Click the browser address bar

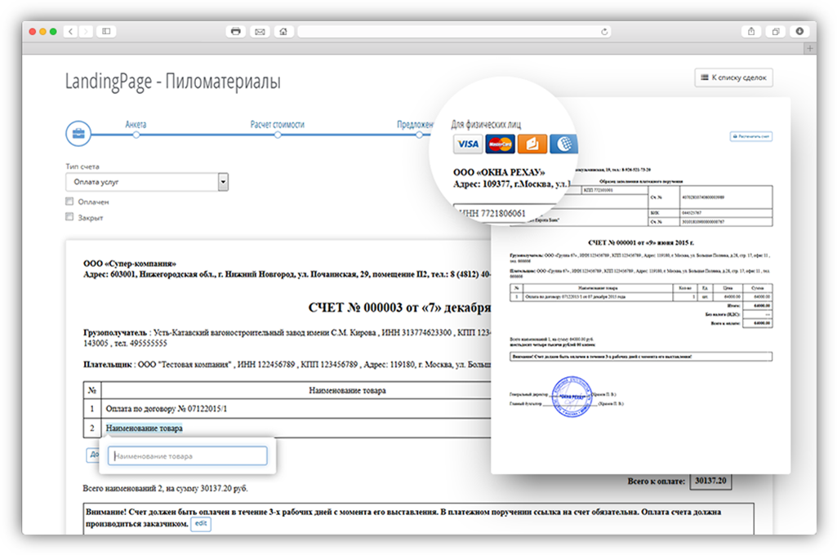(x=454, y=32)
